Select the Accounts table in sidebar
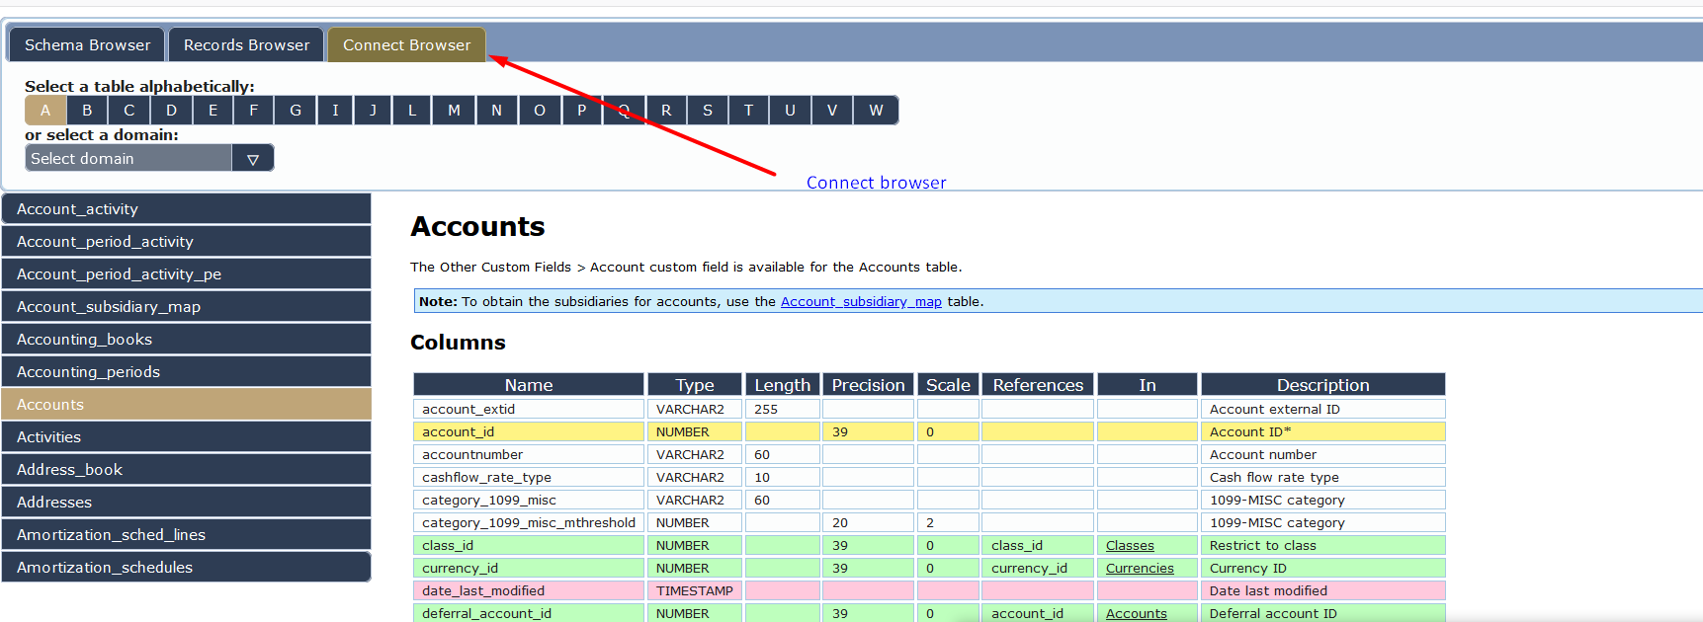 [x=187, y=404]
